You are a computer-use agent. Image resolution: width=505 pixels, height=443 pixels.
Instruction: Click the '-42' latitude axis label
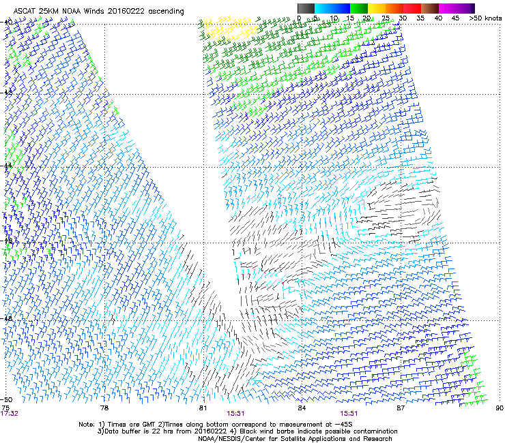click(x=6, y=93)
